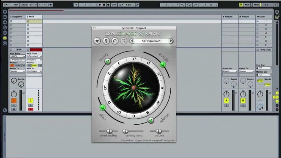Viewport: 281px width, 158px height.
Task: Click the Synplant volume slider handle
Action: point(158,131)
